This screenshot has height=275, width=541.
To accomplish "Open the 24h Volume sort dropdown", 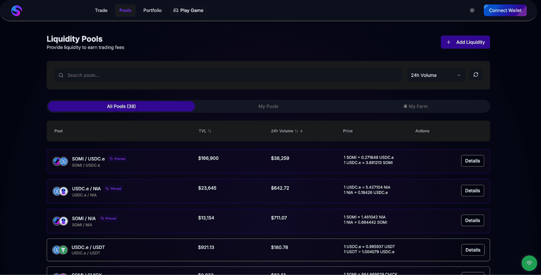I will click(x=436, y=75).
